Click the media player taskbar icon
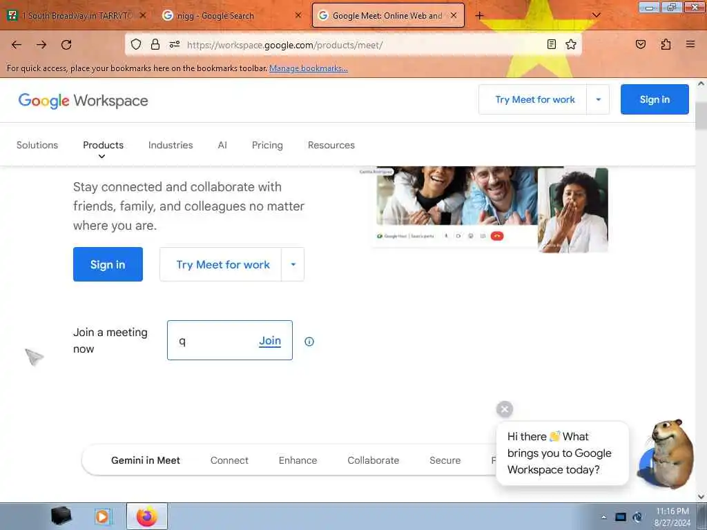Screen dimensions: 707x530 pyautogui.click(x=102, y=516)
